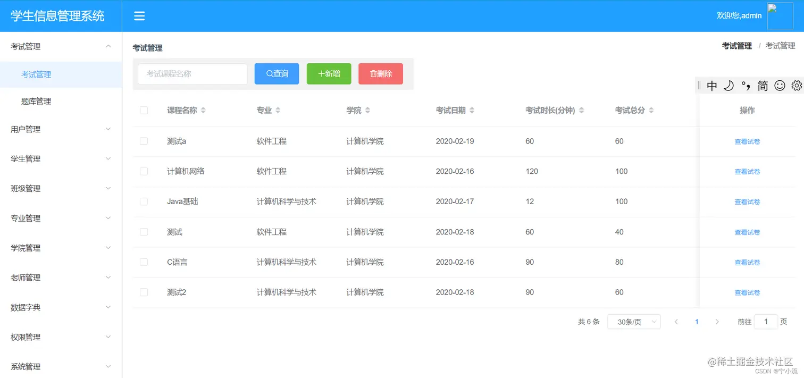Open 查看试卷 for 计算机网络

747,172
